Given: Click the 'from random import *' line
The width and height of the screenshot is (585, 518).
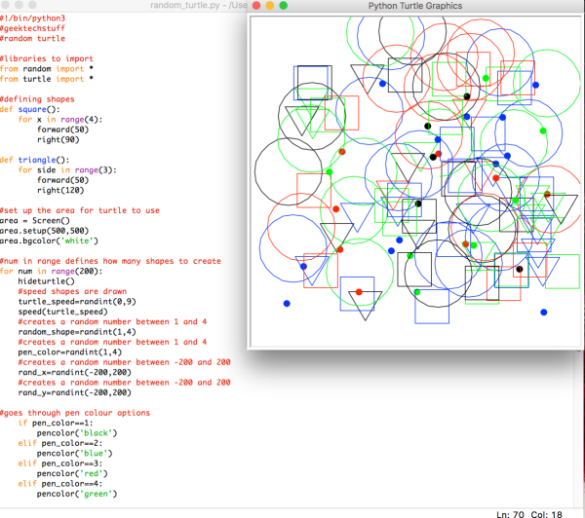Looking at the screenshot, I should coord(47,69).
